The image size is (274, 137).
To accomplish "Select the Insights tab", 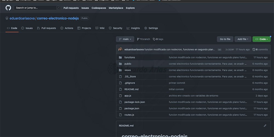I will click(133, 28).
